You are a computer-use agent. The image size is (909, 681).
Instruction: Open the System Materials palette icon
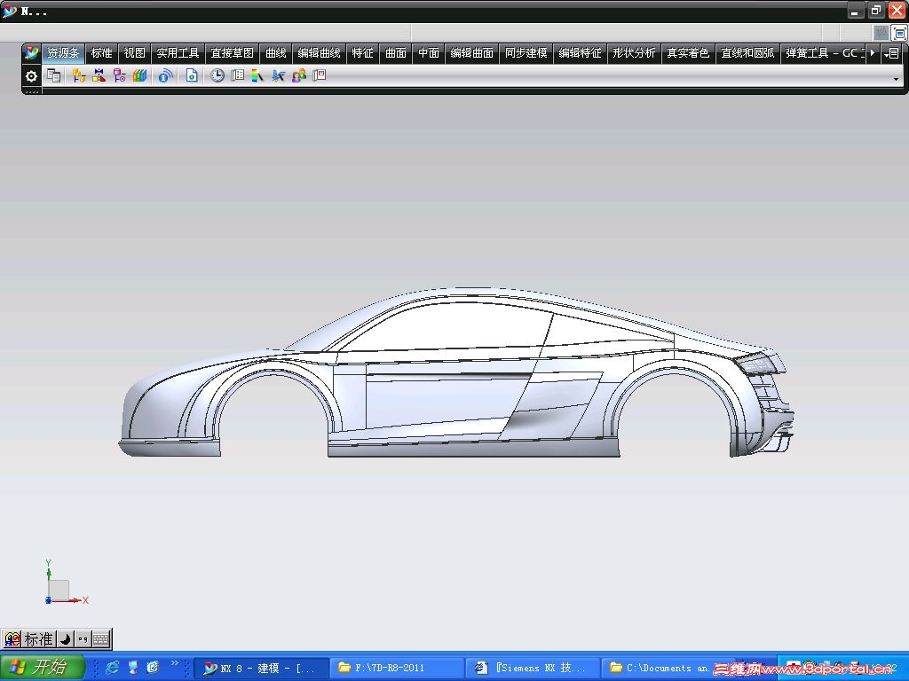click(x=238, y=75)
